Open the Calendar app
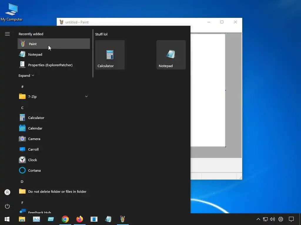 click(x=54, y=128)
